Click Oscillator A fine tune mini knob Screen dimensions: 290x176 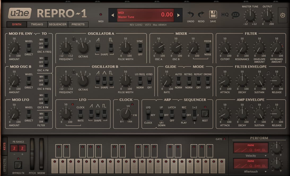tap(73, 39)
